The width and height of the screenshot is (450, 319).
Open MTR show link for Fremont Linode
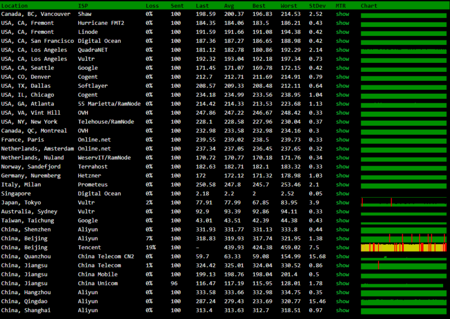pyautogui.click(x=342, y=31)
